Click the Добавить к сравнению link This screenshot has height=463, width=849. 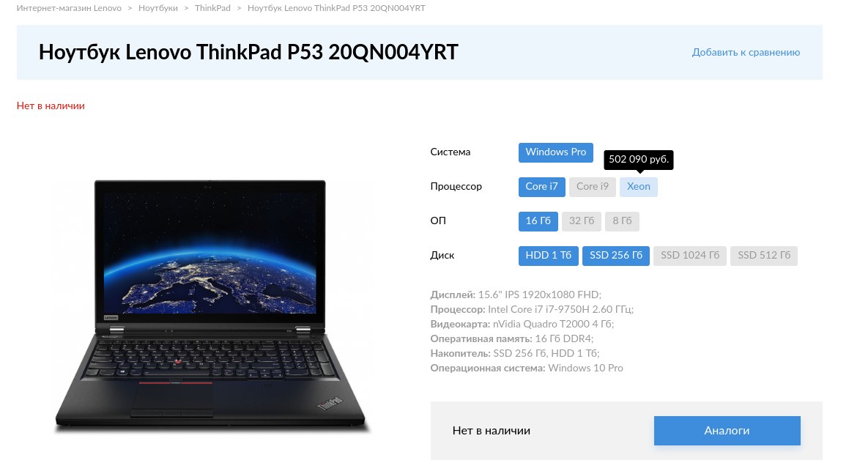coord(746,53)
